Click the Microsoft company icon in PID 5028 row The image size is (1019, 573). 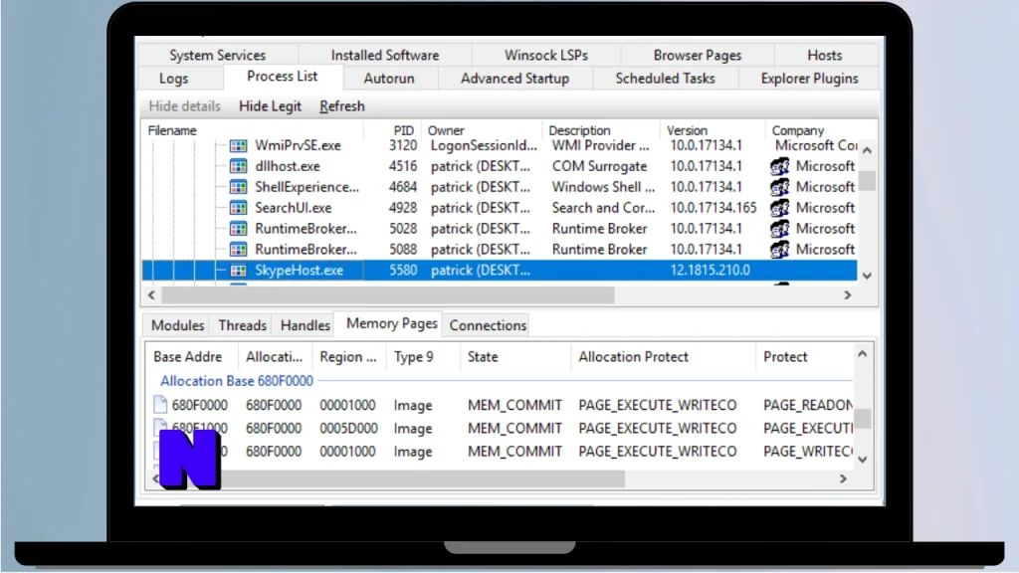click(x=780, y=229)
